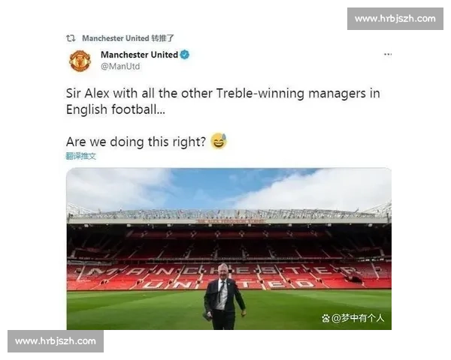Click "Manchester United 转推了" retweet notice
This screenshot has height=360, width=451.
128,38
